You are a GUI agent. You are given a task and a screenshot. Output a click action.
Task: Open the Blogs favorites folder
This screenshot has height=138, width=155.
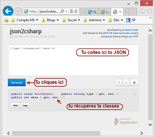click(50, 20)
